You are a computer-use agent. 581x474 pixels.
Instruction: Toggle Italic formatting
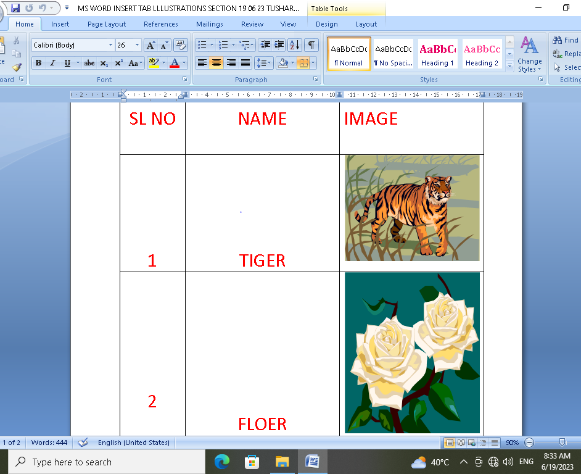click(52, 63)
